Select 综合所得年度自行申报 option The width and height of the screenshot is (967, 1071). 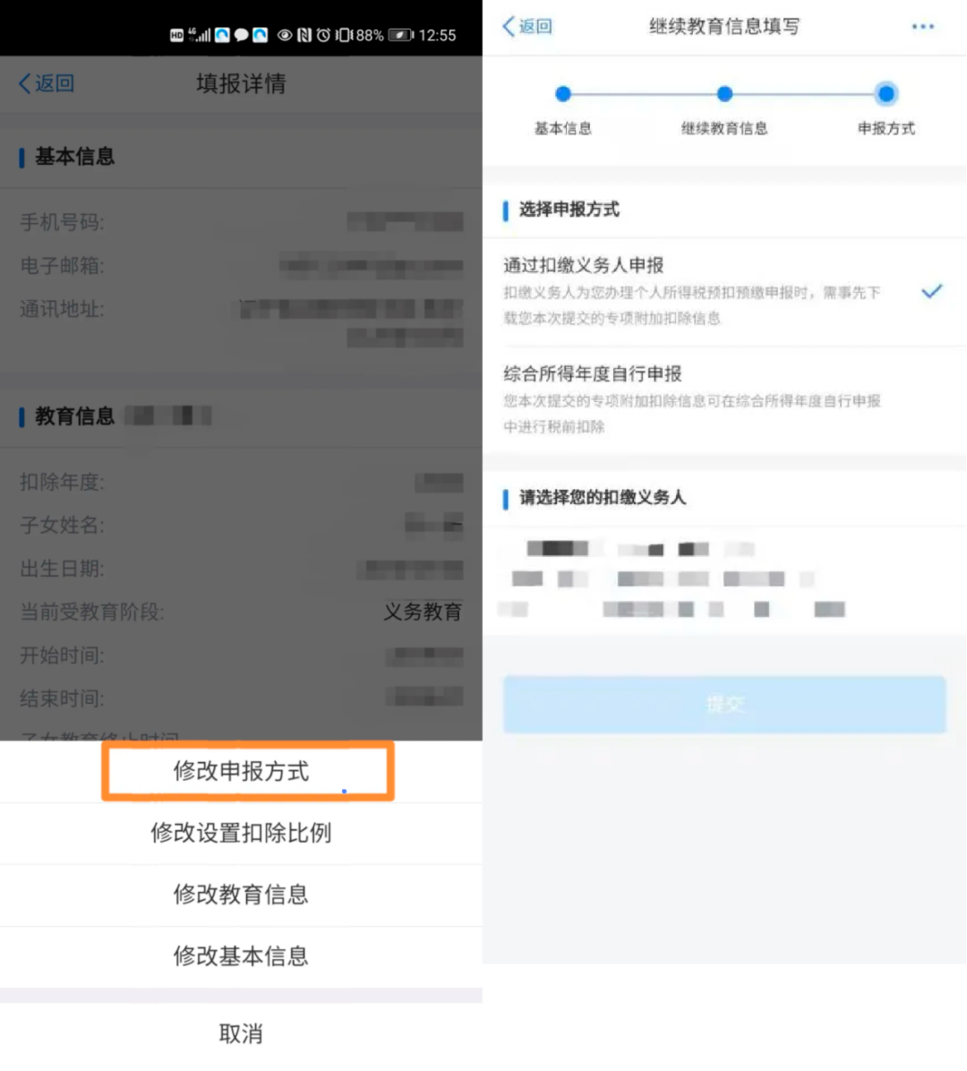pyautogui.click(x=723, y=400)
